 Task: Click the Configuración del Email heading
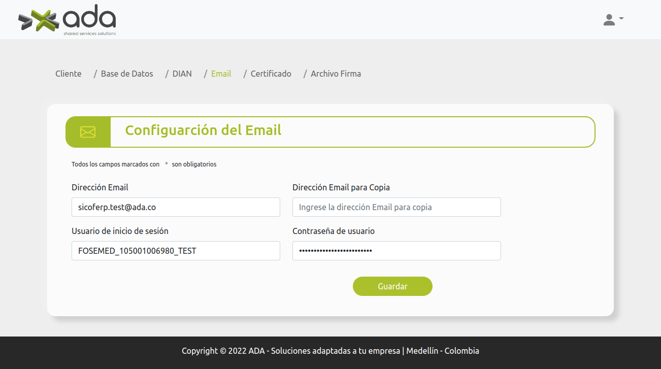pos(203,130)
